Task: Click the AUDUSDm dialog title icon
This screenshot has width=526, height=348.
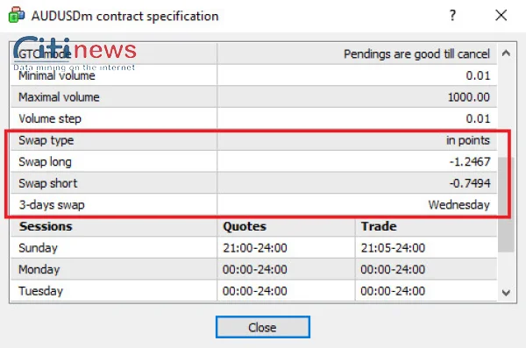Action: click(x=17, y=15)
